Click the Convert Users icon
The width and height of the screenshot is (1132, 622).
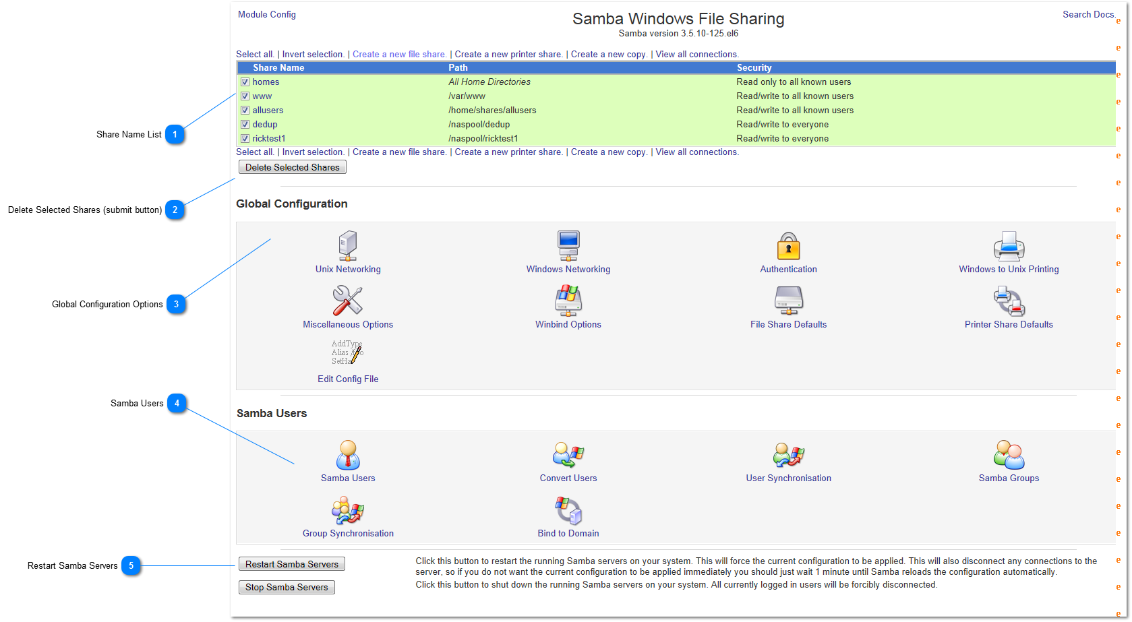(568, 455)
